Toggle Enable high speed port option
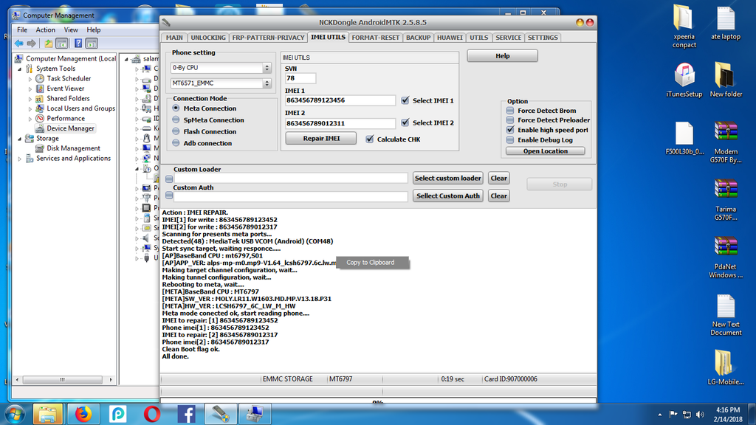The height and width of the screenshot is (425, 756). [510, 130]
